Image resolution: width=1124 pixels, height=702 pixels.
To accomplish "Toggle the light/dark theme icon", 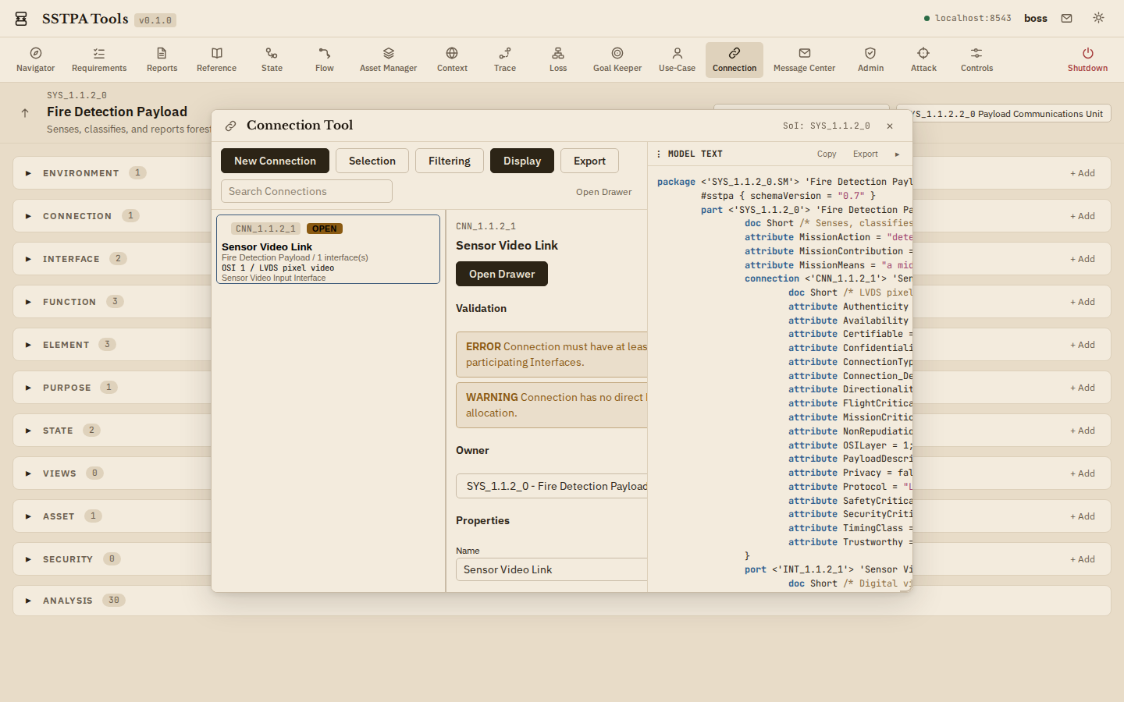I will 1098,18.
